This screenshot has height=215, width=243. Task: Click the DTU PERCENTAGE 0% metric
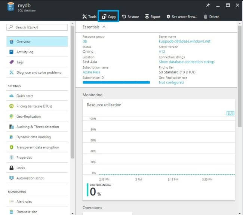(99, 190)
